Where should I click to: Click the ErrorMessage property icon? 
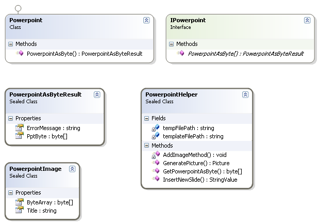[20, 127]
